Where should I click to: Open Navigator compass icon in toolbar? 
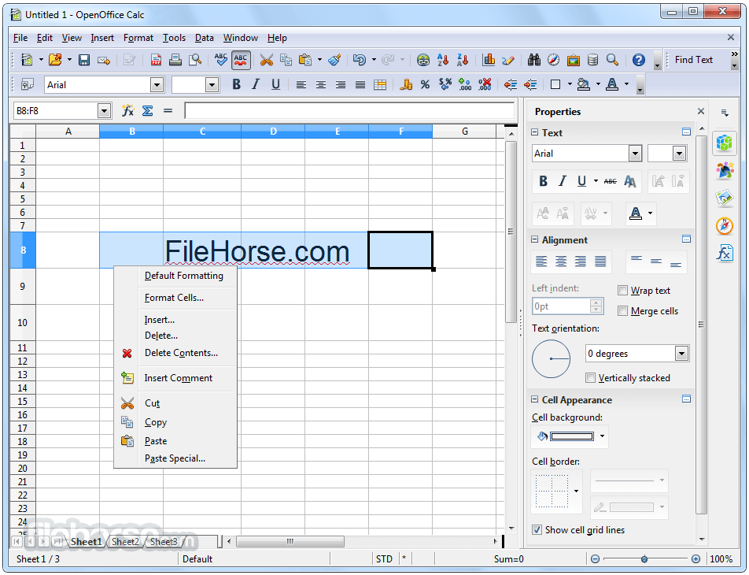pos(553,60)
